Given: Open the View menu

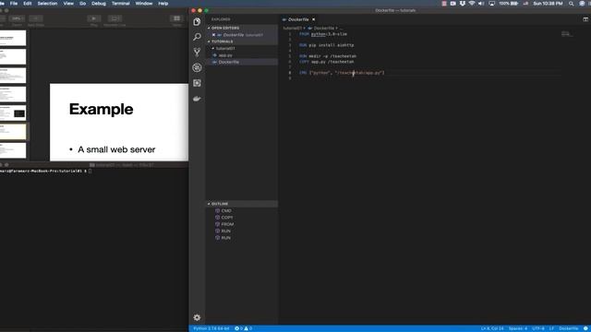Looking at the screenshot, I should (68, 4).
